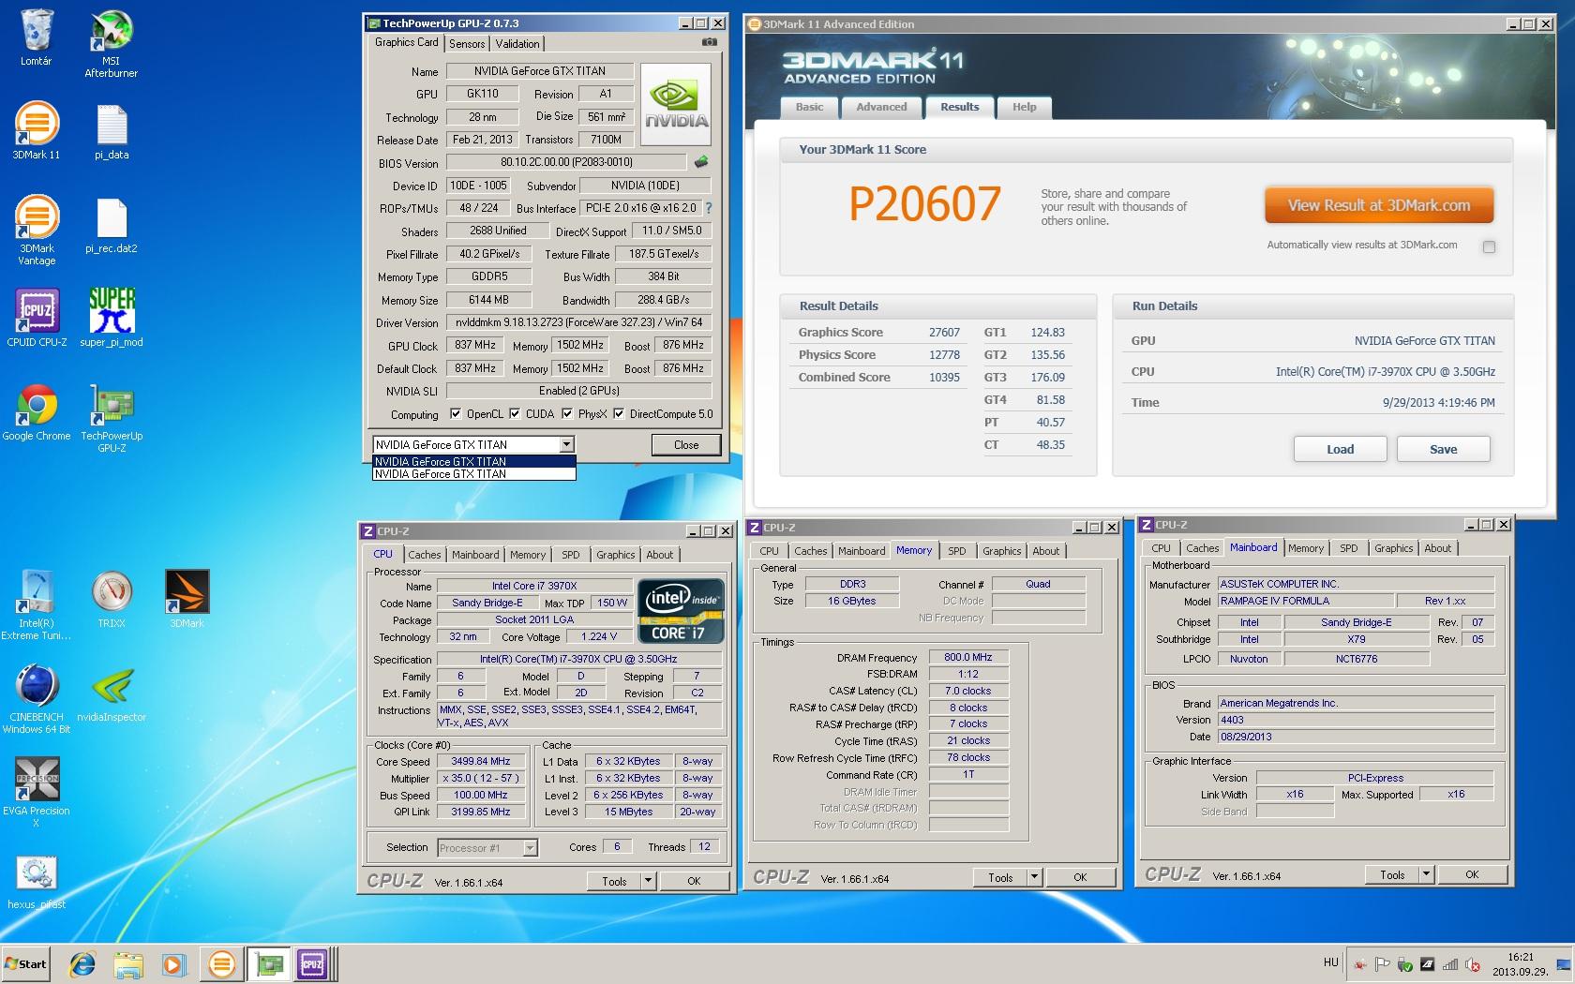Click OK in the CPU-Z Memory window
Viewport: 1575px width, 984px height.
(x=1080, y=877)
